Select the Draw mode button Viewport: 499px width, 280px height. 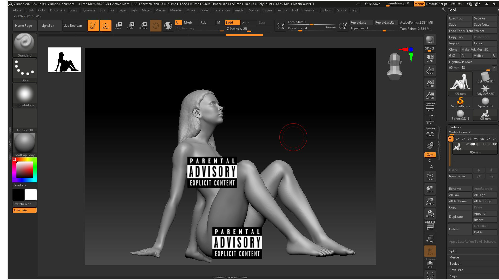coord(106,25)
